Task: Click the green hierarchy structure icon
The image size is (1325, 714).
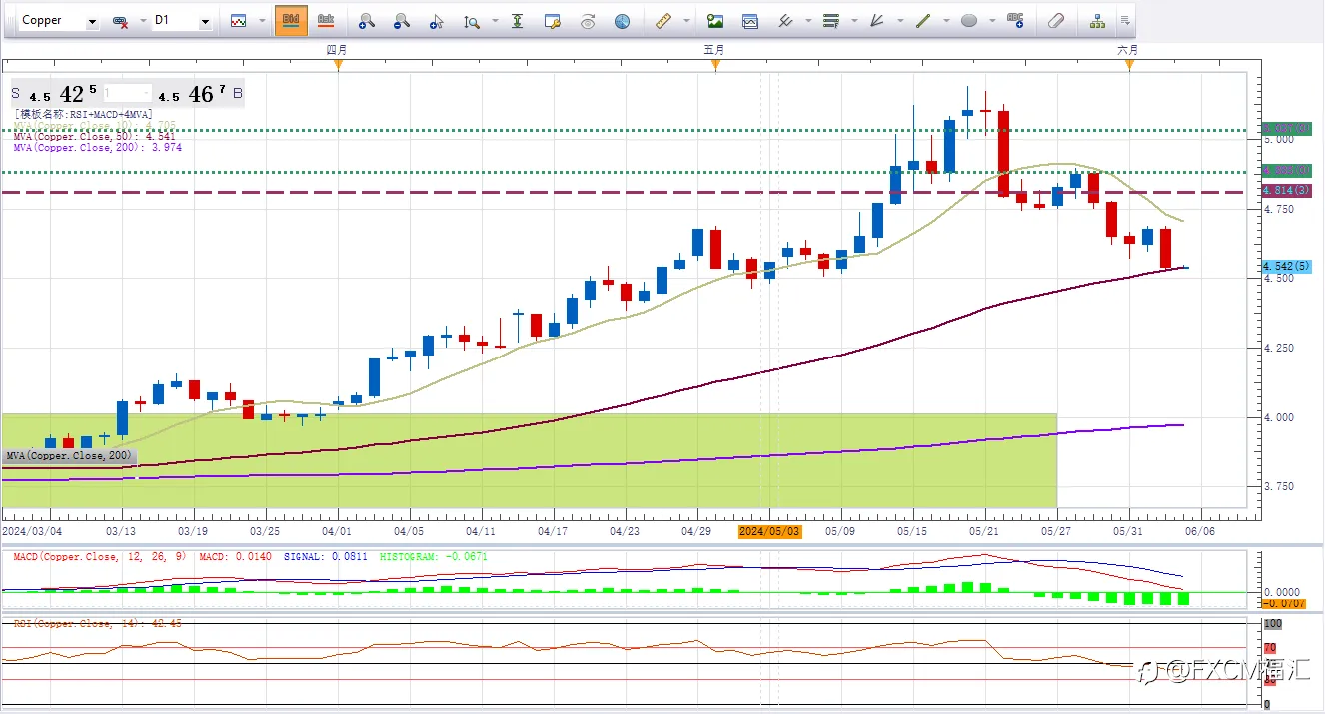Action: pyautogui.click(x=1098, y=20)
